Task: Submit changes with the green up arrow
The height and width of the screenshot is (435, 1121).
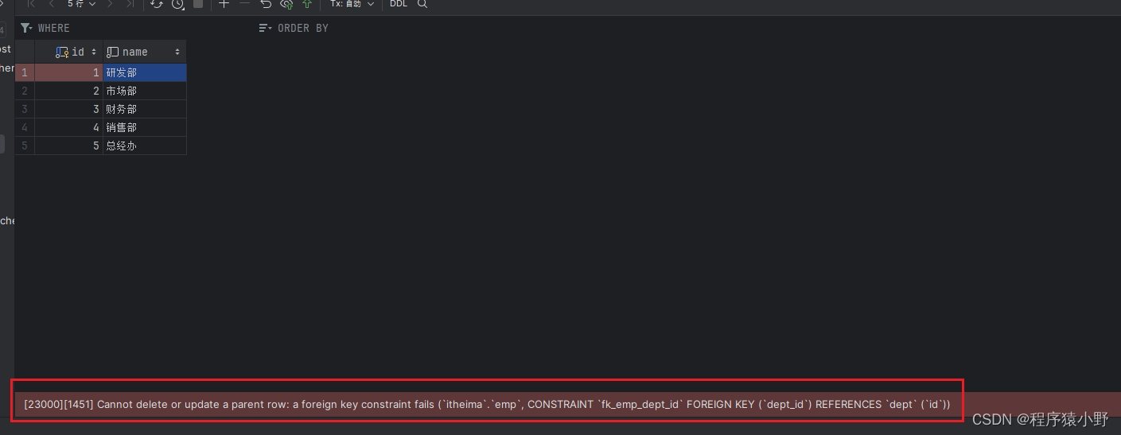Action: (x=307, y=4)
